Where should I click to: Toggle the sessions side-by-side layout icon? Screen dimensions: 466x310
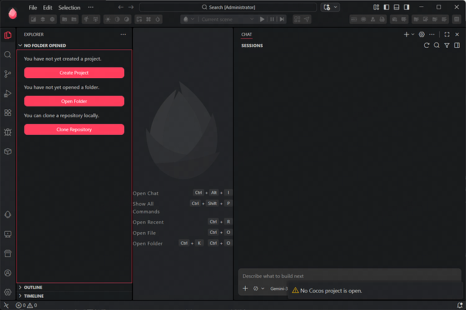coord(457,45)
